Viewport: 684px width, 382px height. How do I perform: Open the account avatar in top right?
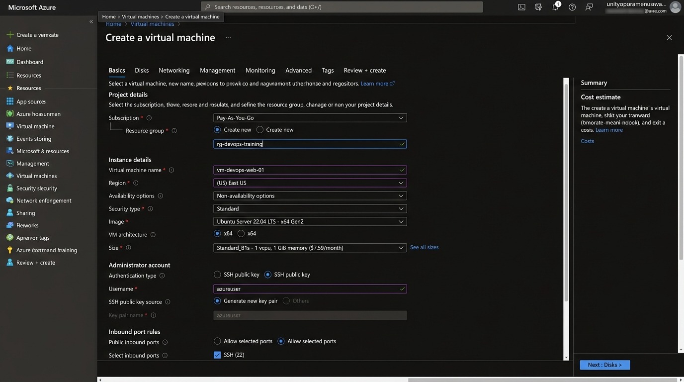click(x=675, y=7)
